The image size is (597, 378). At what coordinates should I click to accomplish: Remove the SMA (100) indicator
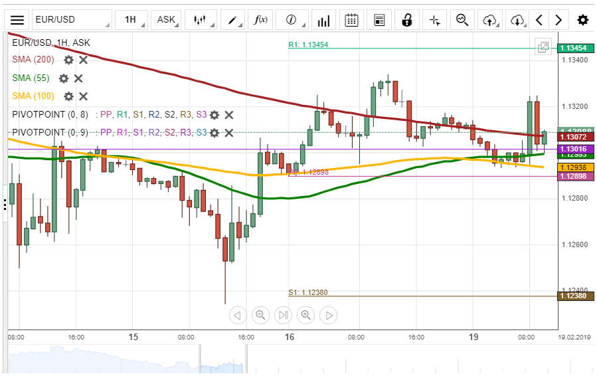84,96
